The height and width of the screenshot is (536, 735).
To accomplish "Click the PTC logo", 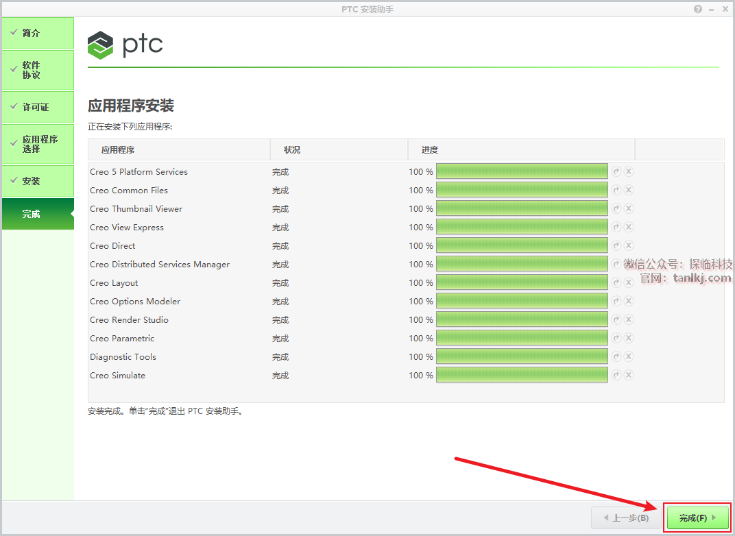I will tap(125, 45).
